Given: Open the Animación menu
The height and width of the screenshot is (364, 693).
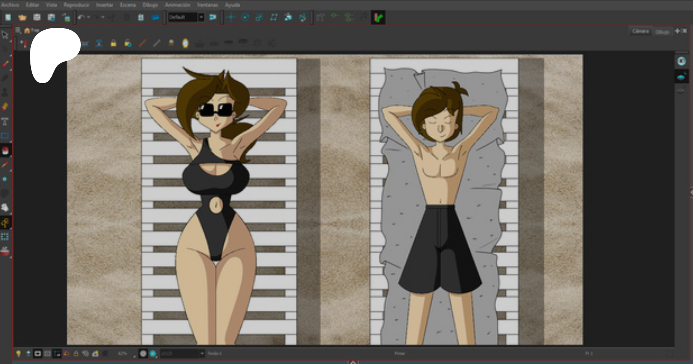Looking at the screenshot, I should [x=177, y=5].
